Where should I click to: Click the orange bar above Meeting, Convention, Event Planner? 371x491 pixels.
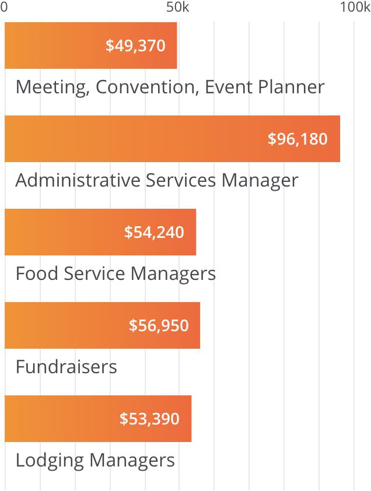tap(58, 46)
